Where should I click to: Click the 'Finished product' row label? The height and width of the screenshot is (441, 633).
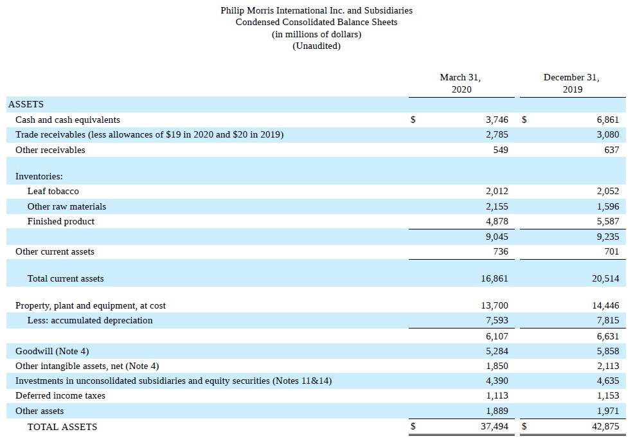click(x=61, y=222)
